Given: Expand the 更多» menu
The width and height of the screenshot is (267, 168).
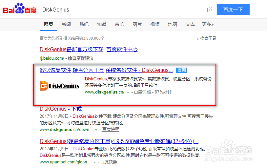Looking at the screenshot, I should pyautogui.click(x=208, y=24).
